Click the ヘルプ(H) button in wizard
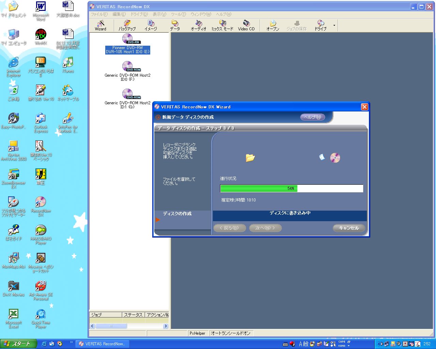This screenshot has height=349, width=436. (312, 117)
